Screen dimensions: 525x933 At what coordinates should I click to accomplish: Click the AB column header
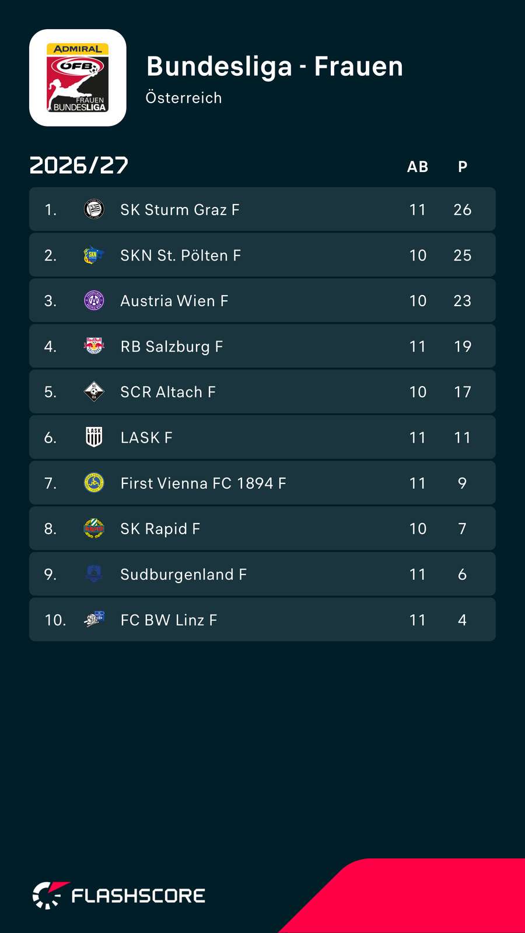[418, 167]
